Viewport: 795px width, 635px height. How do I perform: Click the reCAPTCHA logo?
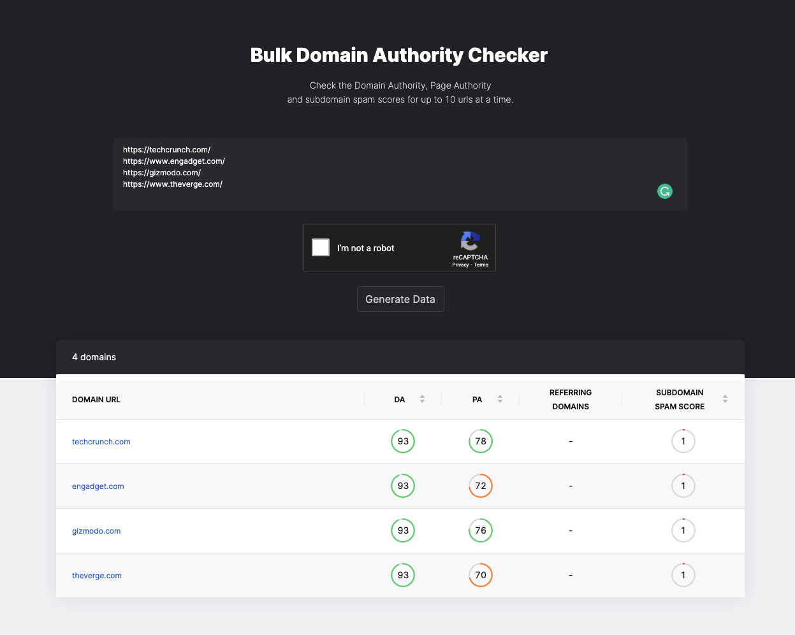pyautogui.click(x=470, y=241)
